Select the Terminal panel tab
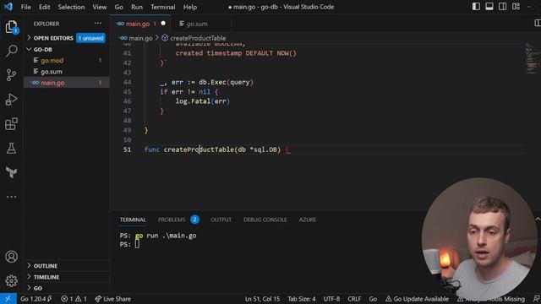Screen dimensions: 541x304 click(133, 220)
